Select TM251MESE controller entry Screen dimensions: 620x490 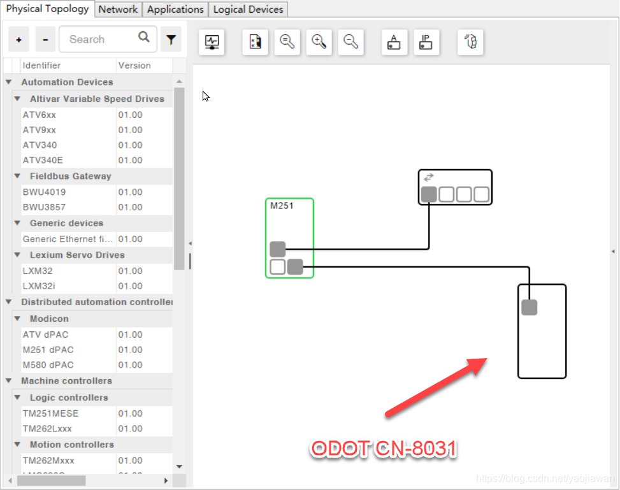pyautogui.click(x=96, y=414)
